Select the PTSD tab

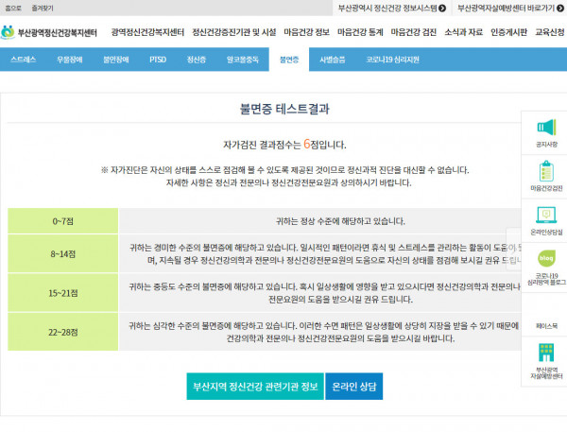[x=157, y=59]
